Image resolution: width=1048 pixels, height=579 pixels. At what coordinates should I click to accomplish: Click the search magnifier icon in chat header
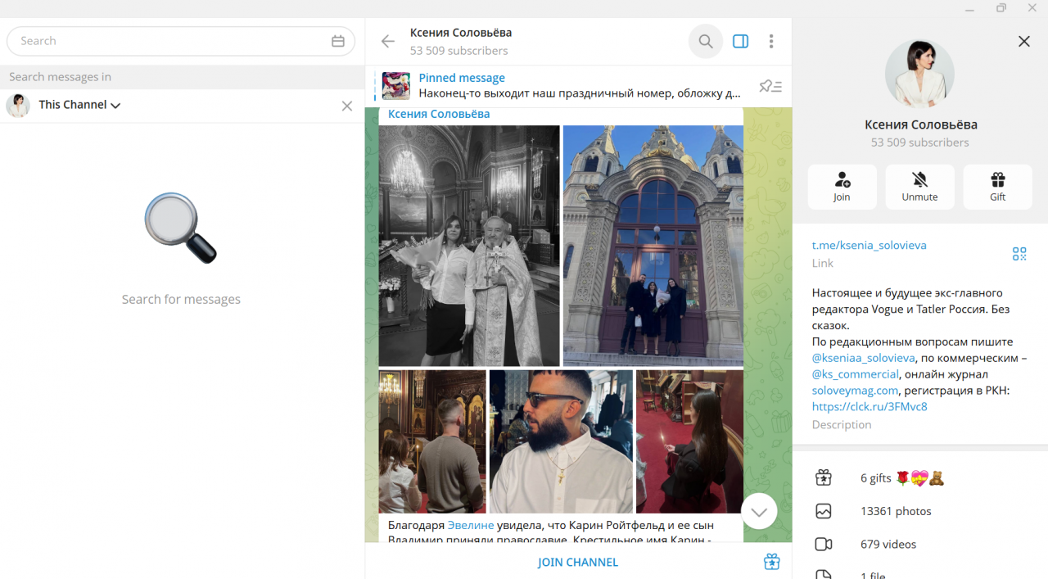[x=705, y=41]
